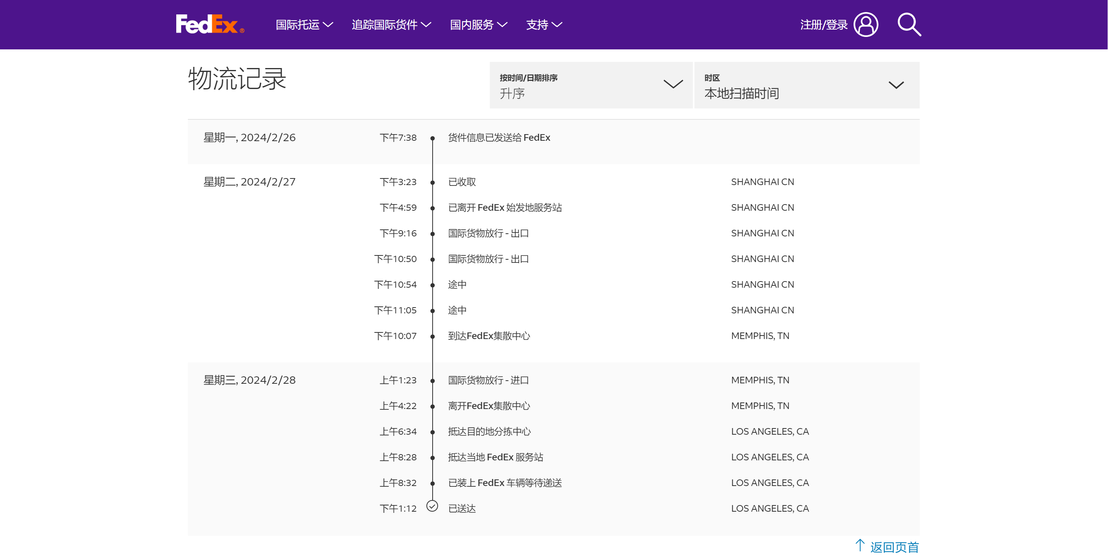Image resolution: width=1108 pixels, height=556 pixels.
Task: Click 到达FedEx集散中心 entry
Action: (489, 336)
